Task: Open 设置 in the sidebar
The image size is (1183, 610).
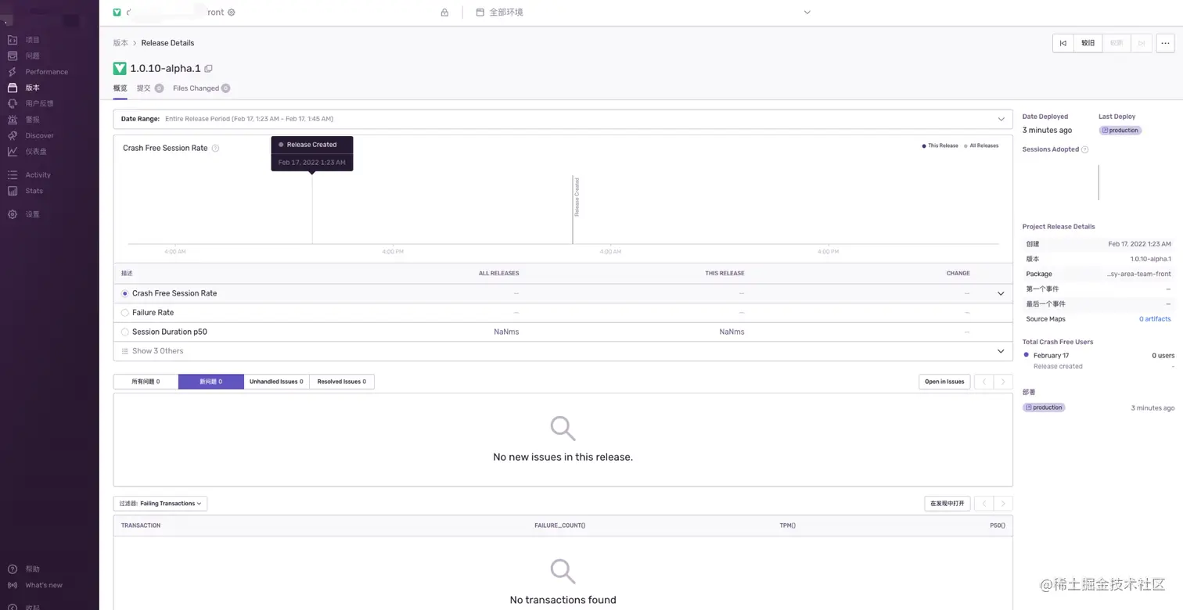Action: (x=23, y=214)
